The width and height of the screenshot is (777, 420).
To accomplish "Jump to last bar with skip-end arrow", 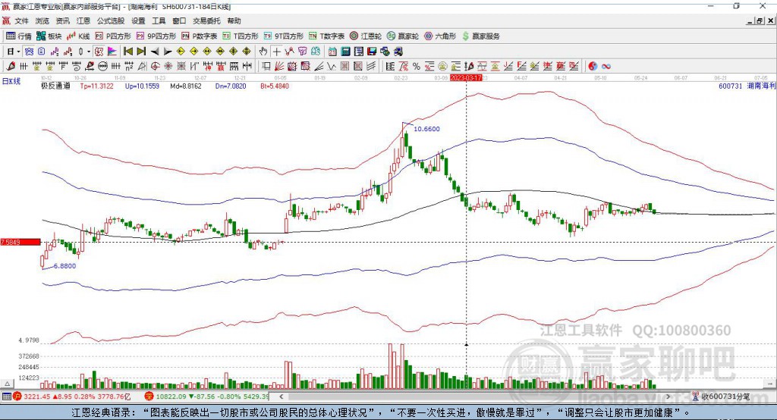I will click(x=141, y=52).
